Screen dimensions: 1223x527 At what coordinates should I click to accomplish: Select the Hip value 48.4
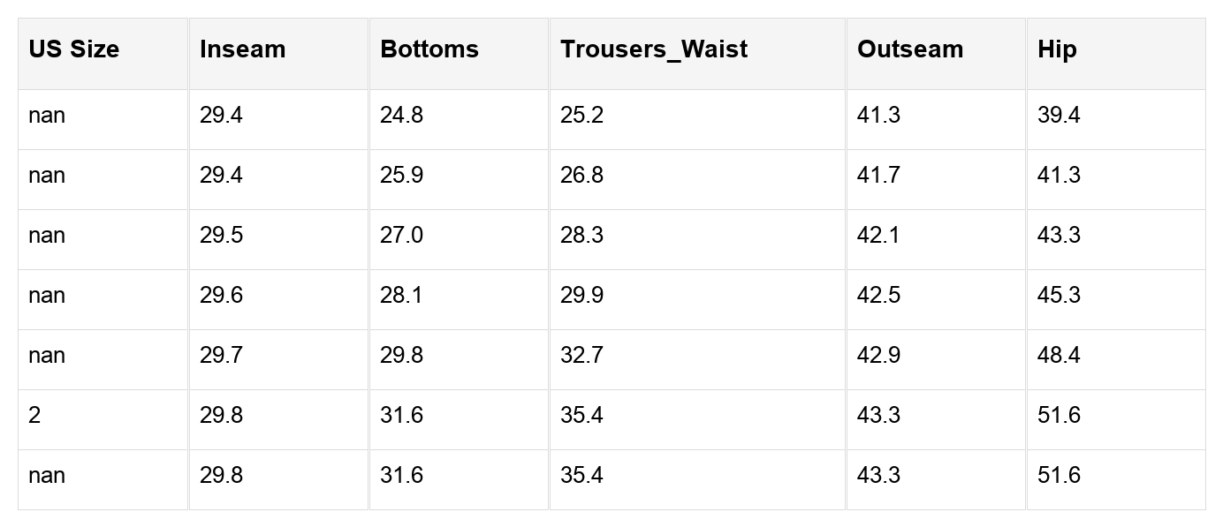(x=1060, y=356)
